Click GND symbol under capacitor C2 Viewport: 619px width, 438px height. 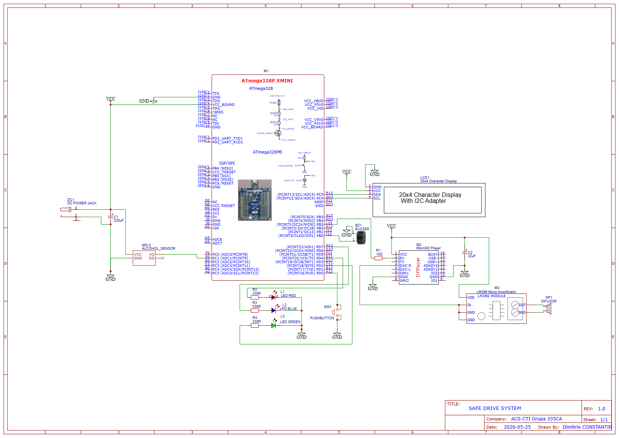tap(465, 274)
